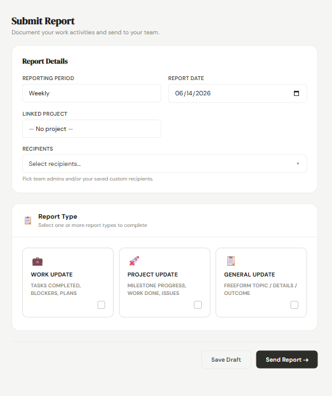Click the 'REPORTING PERIOD' field label
Viewport: 332px width, 396px height.
point(48,78)
